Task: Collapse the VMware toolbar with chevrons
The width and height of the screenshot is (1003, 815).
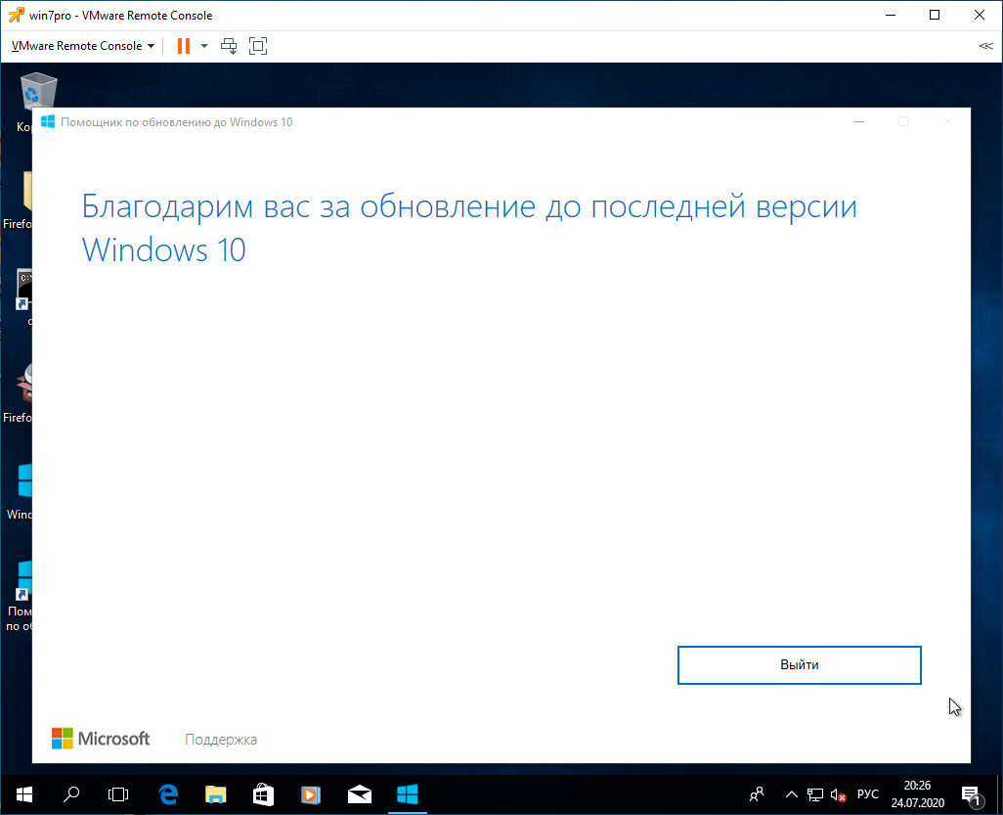Action: coord(985,45)
